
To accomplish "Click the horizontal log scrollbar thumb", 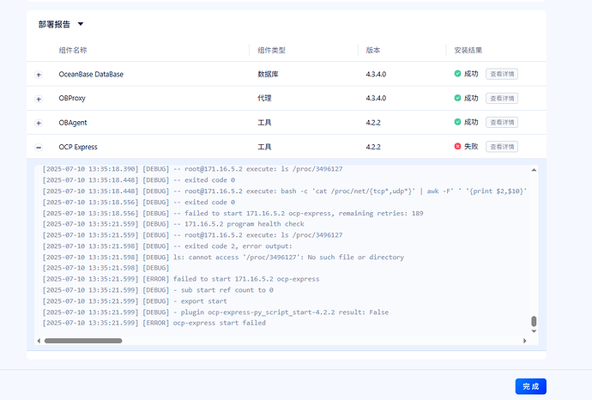I will [x=83, y=341].
